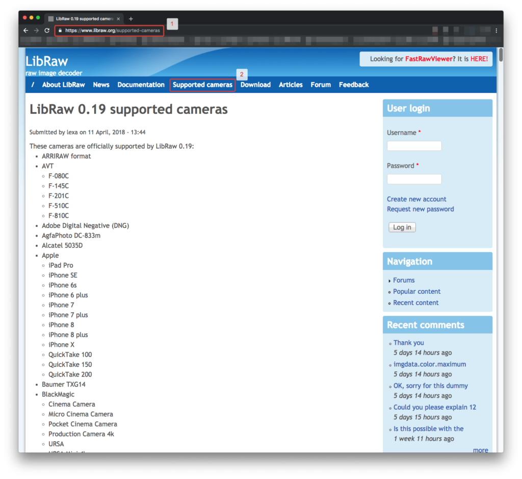Expand the Forums item in Navigation
Screen dimensions: 522x479
(403, 280)
